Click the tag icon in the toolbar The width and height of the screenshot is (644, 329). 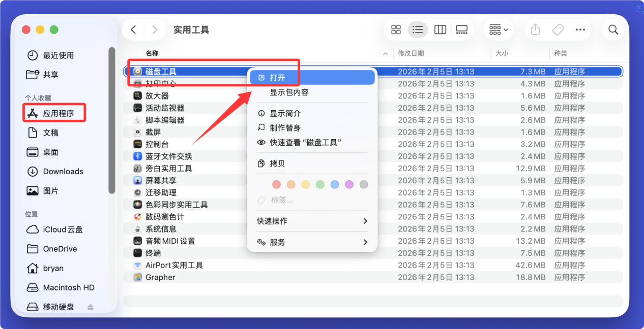click(558, 29)
